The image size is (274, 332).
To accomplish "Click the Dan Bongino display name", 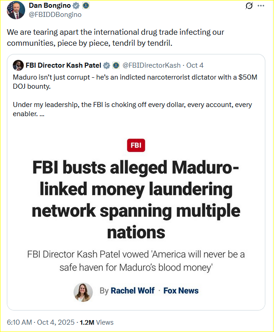I will (x=50, y=5).
